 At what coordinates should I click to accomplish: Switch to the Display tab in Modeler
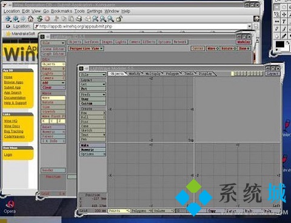tap(206, 74)
